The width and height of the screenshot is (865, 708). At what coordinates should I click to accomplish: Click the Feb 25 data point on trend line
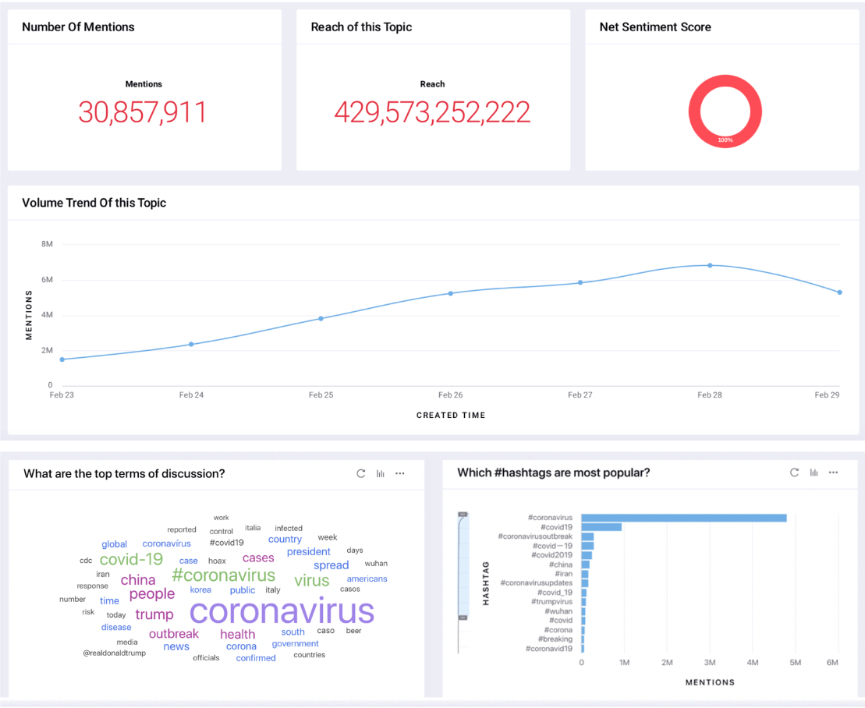pos(321,318)
